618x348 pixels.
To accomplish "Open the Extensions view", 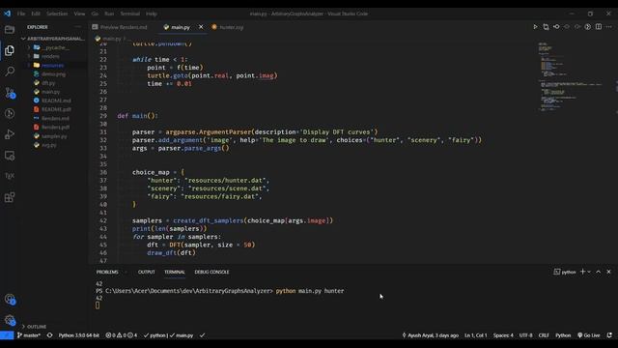I will point(10,197).
